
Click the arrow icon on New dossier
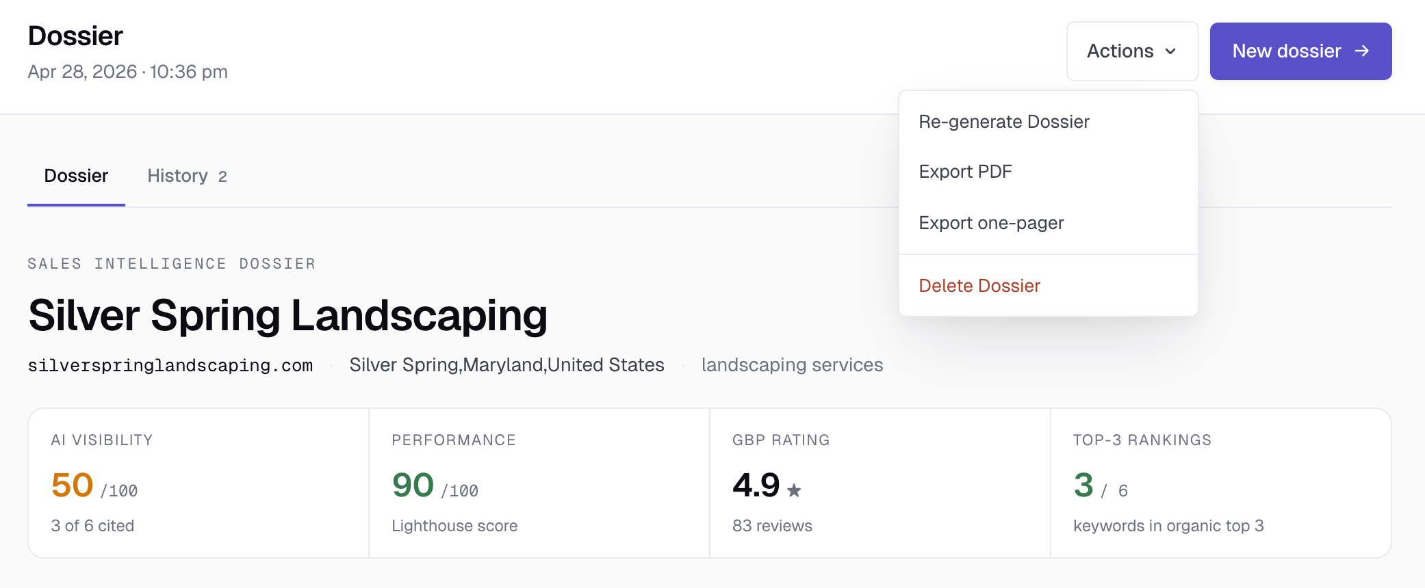1362,51
